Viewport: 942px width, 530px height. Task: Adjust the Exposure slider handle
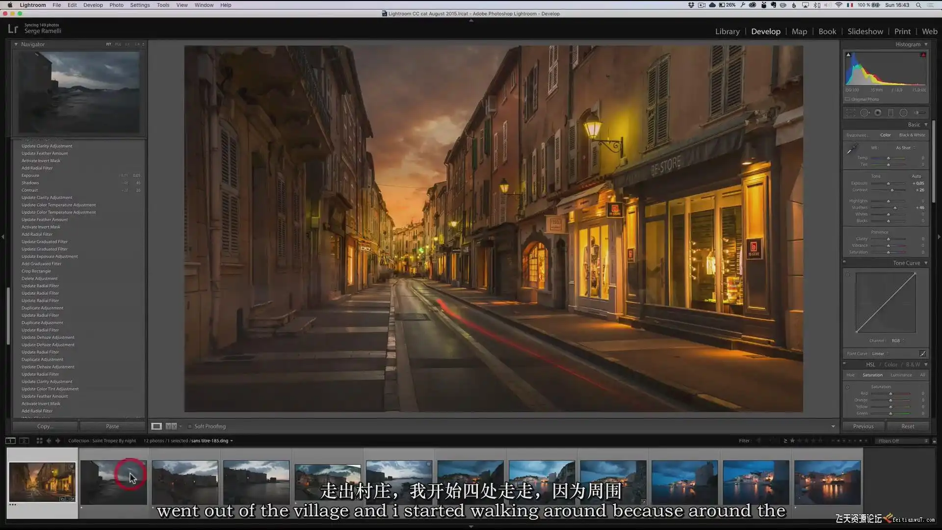pyautogui.click(x=889, y=184)
